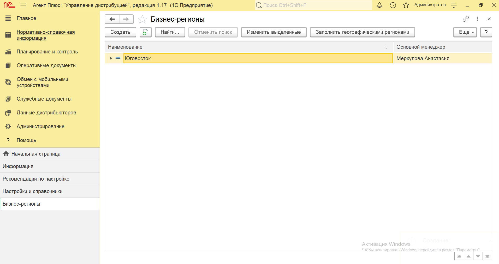The width and height of the screenshot is (499, 264).
Task: Get link to this form icon
Action: 465,19
